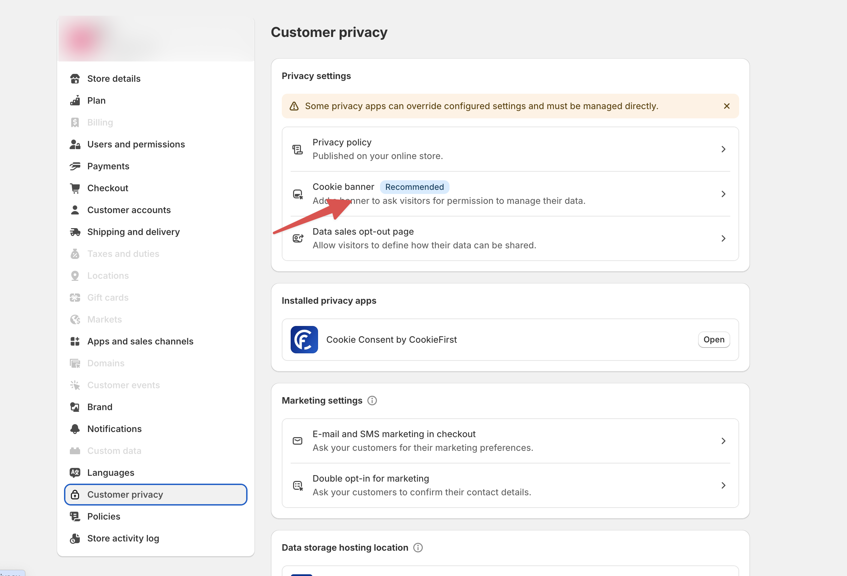847x576 pixels.
Task: Expand the Double opt-in for marketing chevron
Action: 723,485
